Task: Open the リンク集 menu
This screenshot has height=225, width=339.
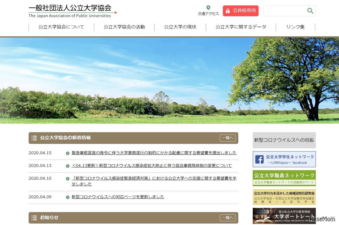Action: (x=295, y=27)
